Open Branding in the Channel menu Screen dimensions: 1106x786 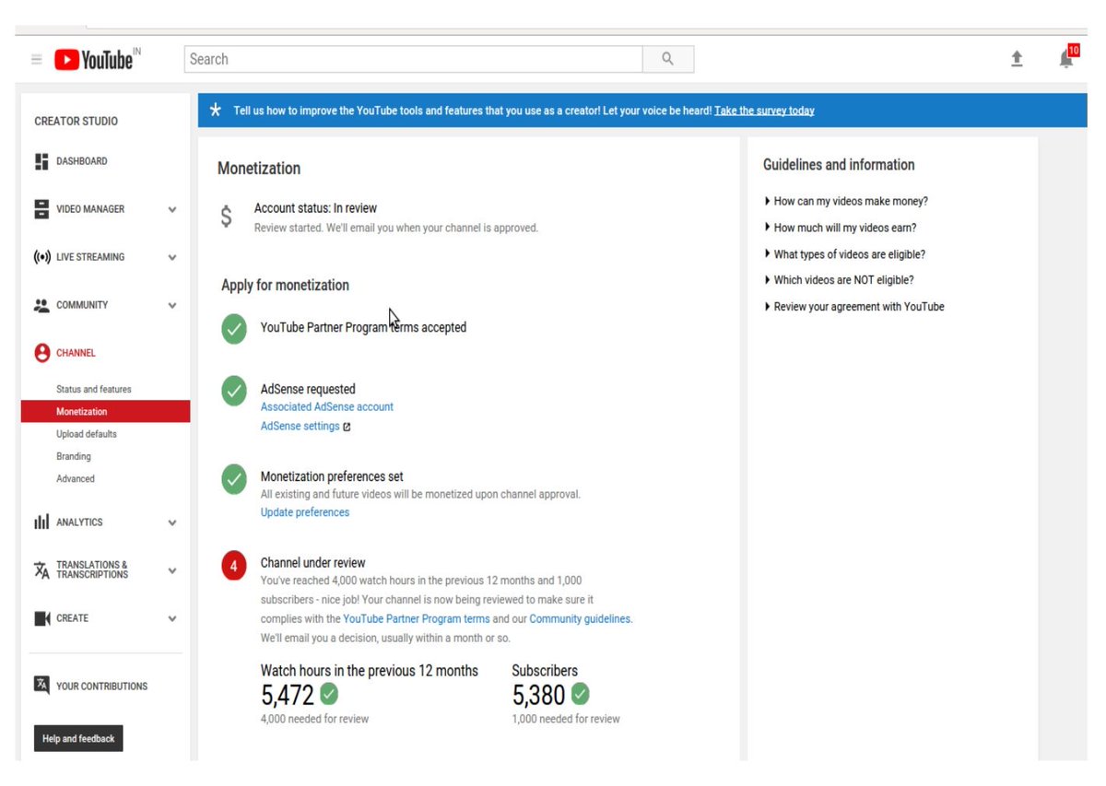click(74, 456)
